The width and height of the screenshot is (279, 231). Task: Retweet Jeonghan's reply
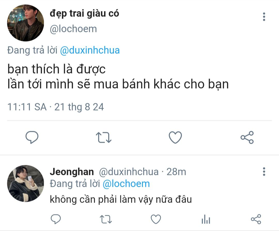[x=106, y=219]
